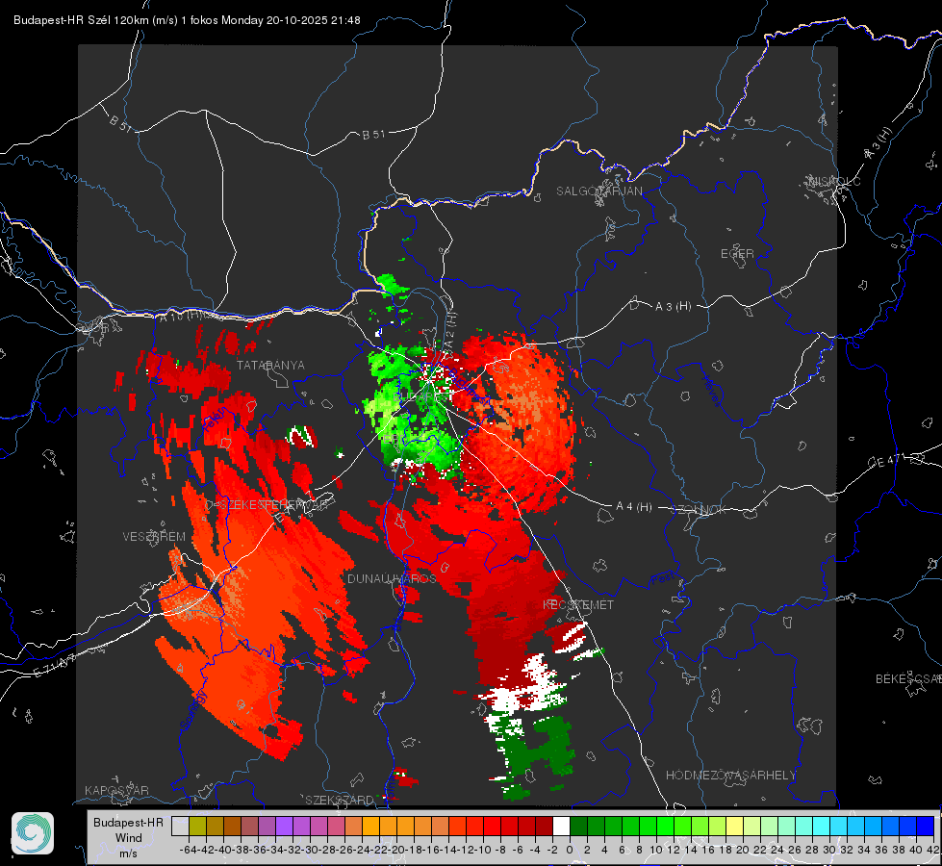Click the -20 legend value
The image size is (942, 866).
click(396, 850)
